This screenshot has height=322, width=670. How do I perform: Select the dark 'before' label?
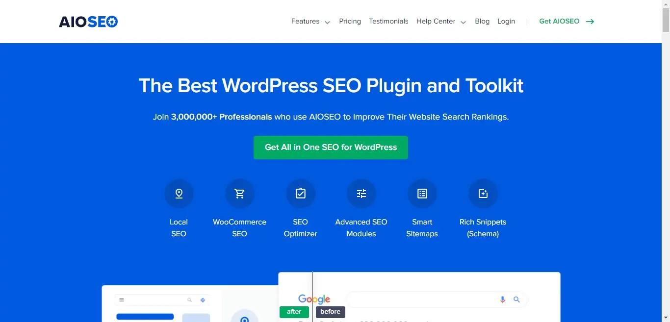pos(331,312)
